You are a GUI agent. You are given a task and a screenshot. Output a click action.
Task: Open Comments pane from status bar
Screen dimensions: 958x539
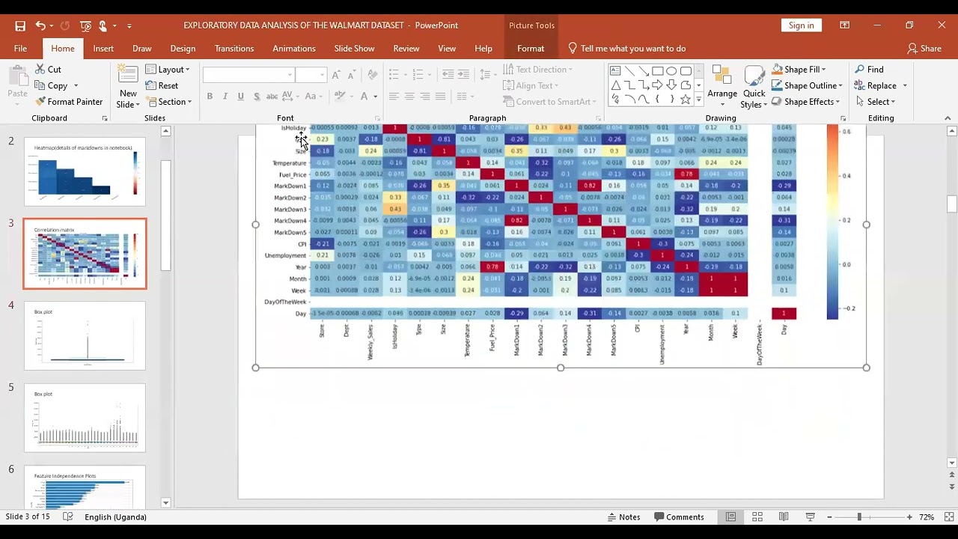pyautogui.click(x=679, y=517)
